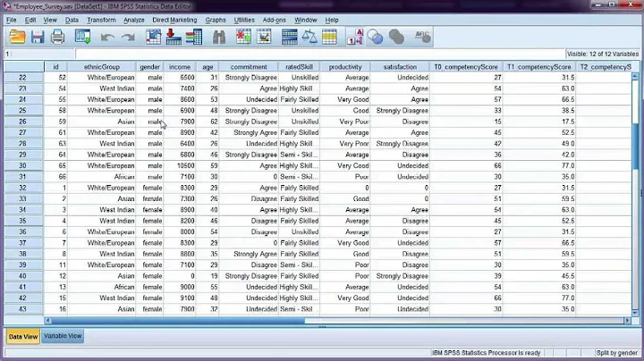Open the Variables info icon

pyautogui.click(x=194, y=37)
